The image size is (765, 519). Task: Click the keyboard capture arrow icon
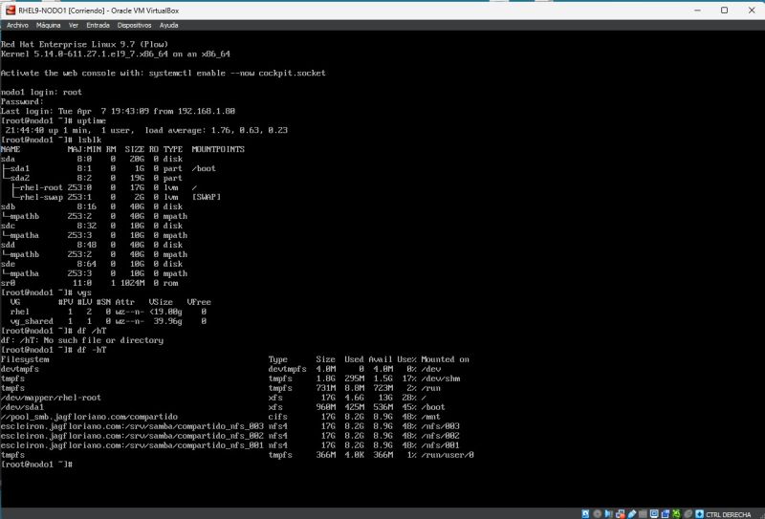click(700, 513)
